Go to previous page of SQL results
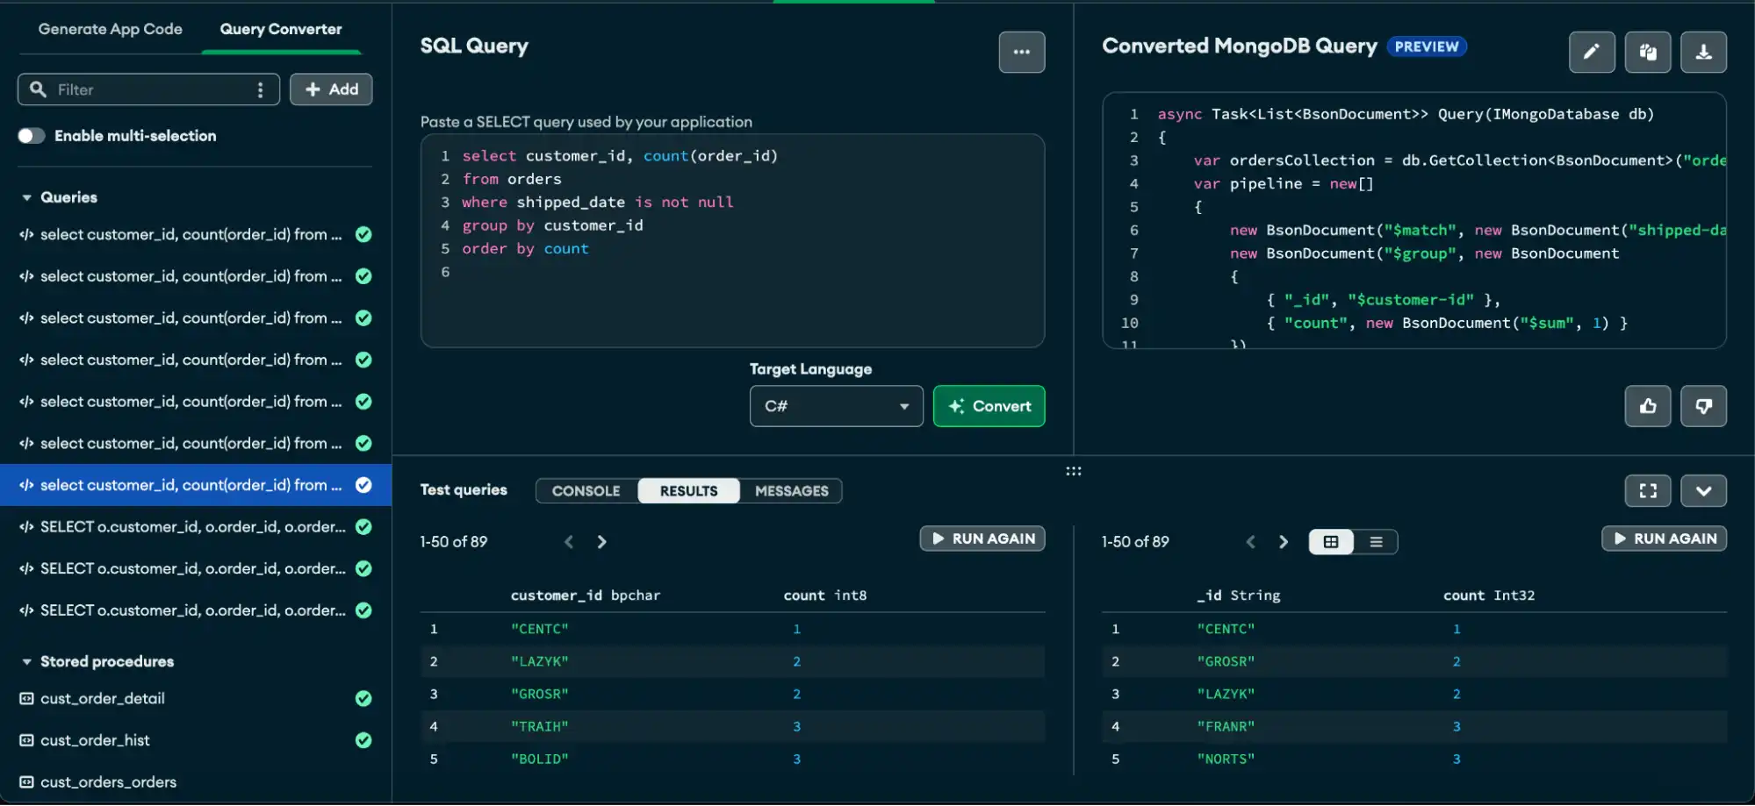Screen dimensions: 1755x806 569,542
